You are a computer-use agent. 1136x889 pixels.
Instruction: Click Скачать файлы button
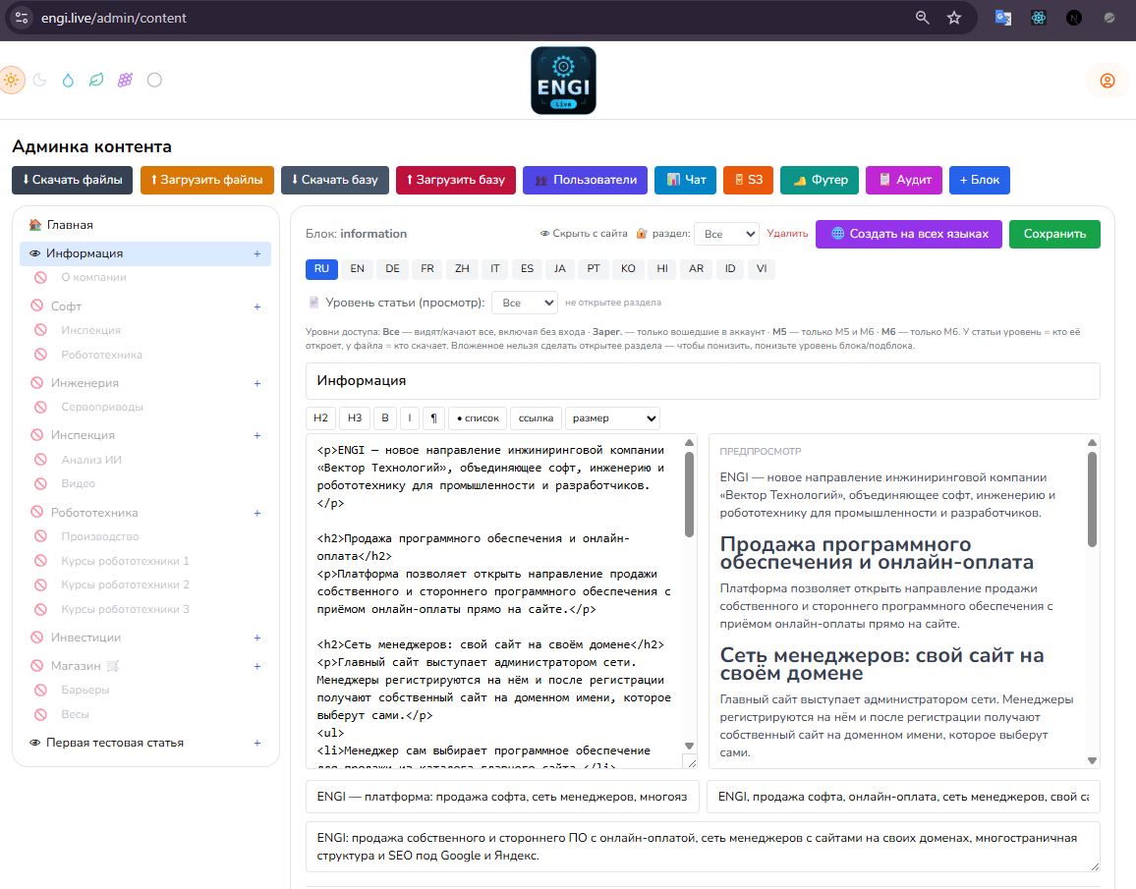click(72, 181)
